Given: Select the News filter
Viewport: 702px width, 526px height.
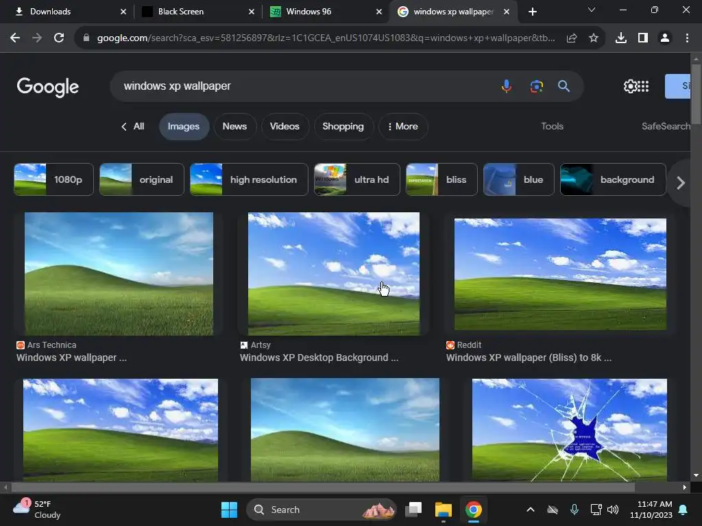Looking at the screenshot, I should [x=235, y=127].
